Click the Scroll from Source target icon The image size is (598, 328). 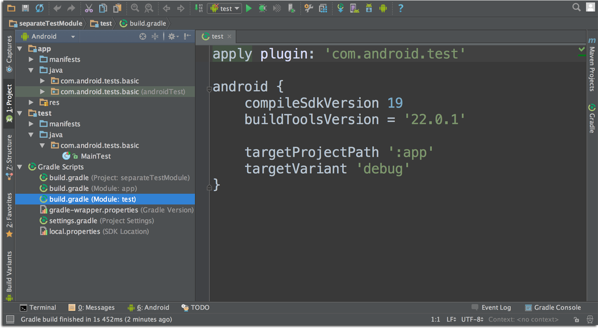pos(143,36)
